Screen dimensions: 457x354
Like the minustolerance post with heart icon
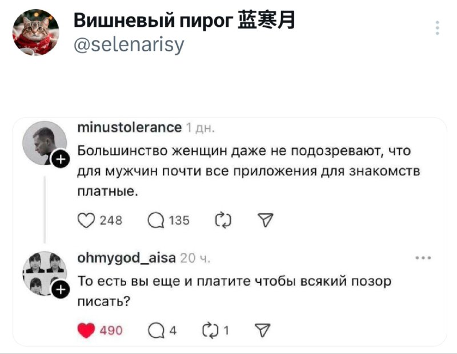pos(86,221)
